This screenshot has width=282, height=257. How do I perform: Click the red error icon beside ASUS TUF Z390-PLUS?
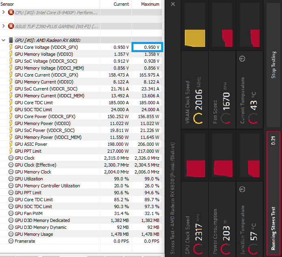[x=11, y=26]
